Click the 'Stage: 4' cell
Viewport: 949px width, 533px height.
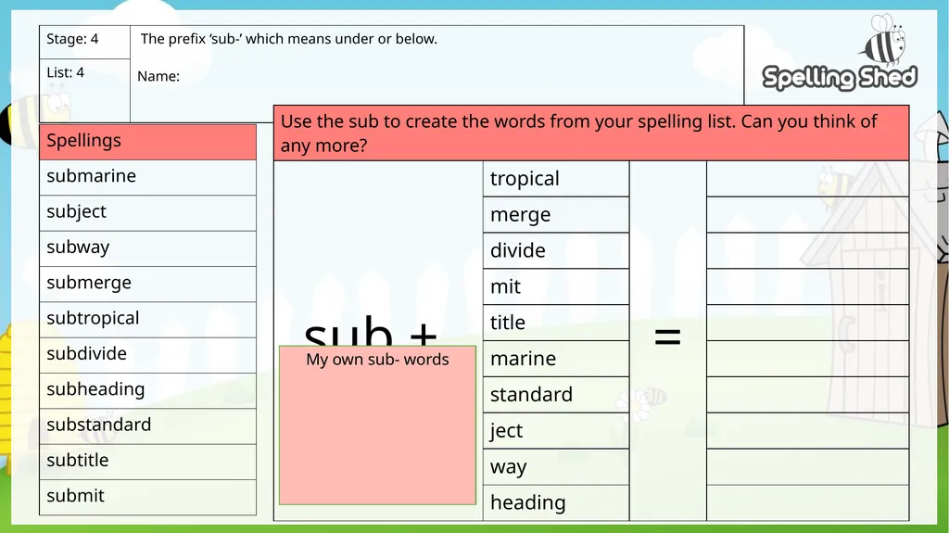coord(84,42)
